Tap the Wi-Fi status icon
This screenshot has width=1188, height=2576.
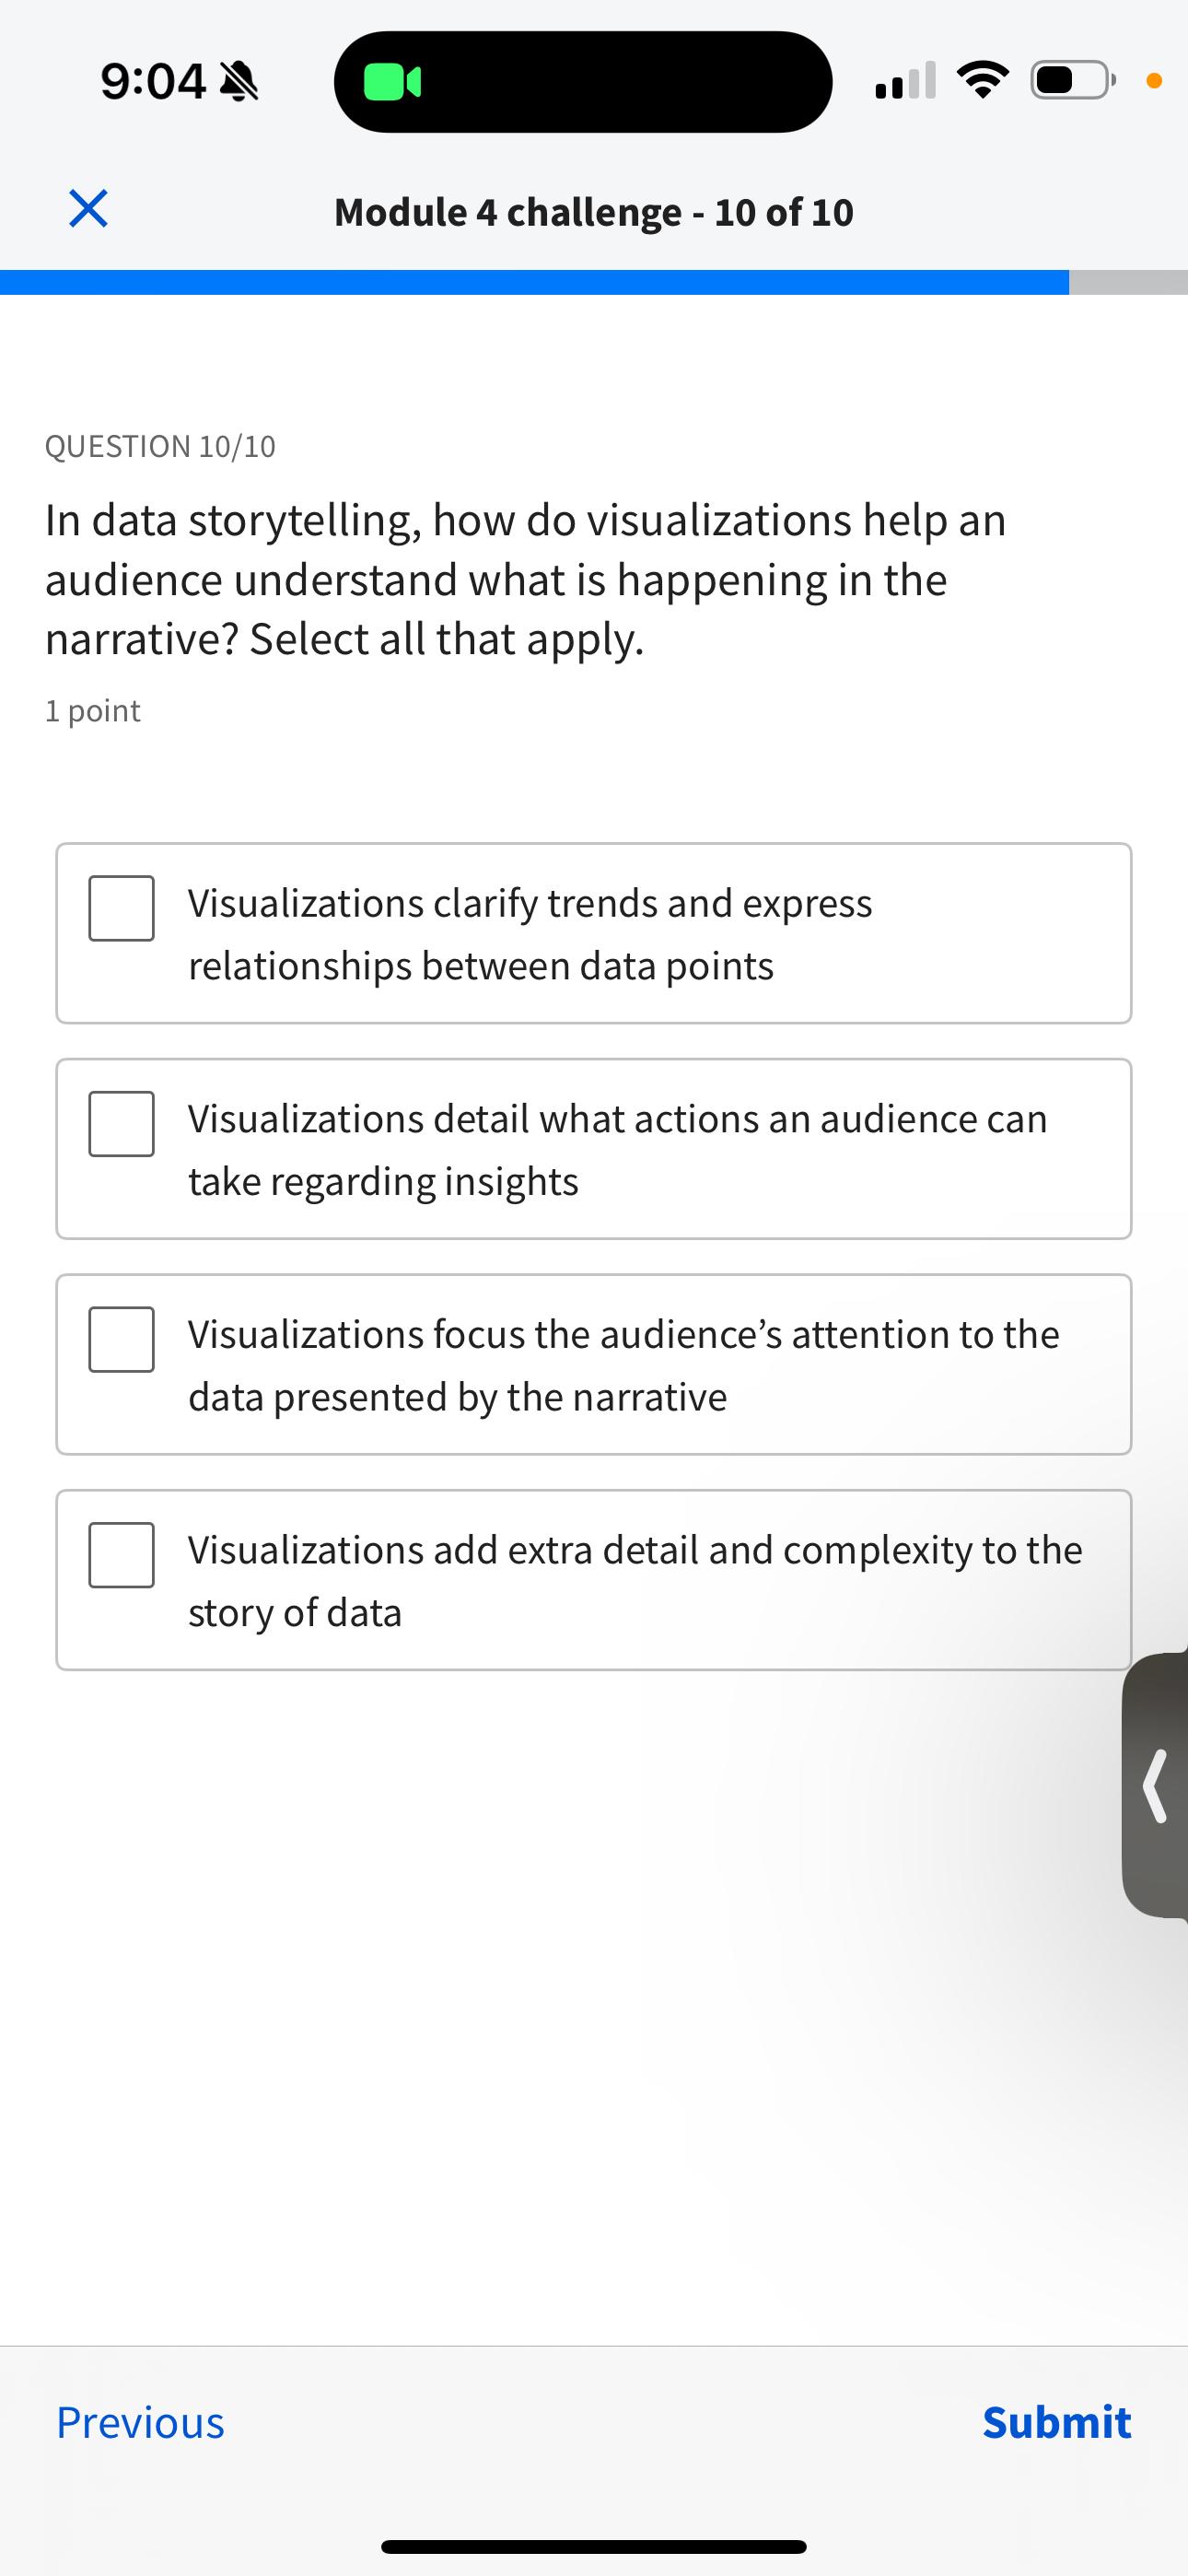[x=982, y=81]
